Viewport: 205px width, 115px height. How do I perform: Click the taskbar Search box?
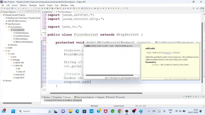35,111
